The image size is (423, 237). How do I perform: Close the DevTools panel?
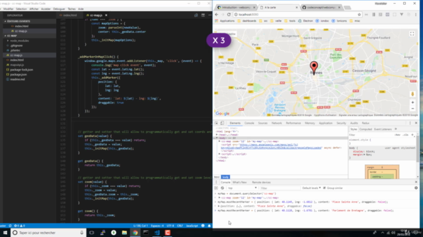(416, 123)
